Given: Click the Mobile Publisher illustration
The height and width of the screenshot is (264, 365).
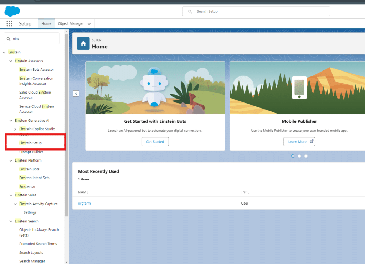Looking at the screenshot, I should 299,88.
